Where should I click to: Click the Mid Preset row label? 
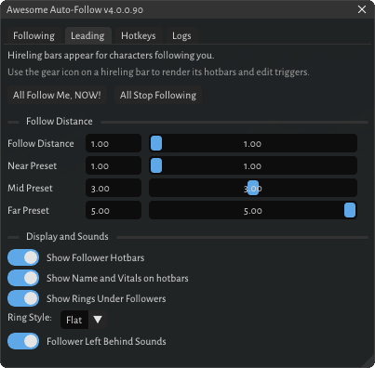30,188
